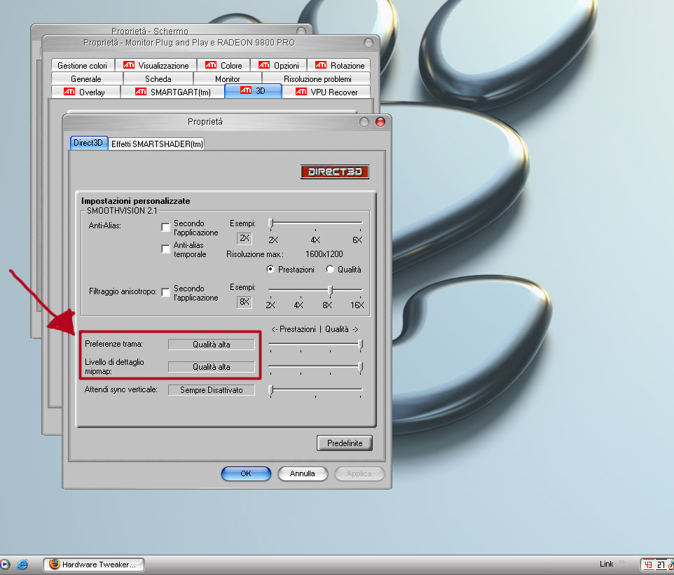
Task: Click the Sempre Disattivato sync field
Action: (212, 390)
